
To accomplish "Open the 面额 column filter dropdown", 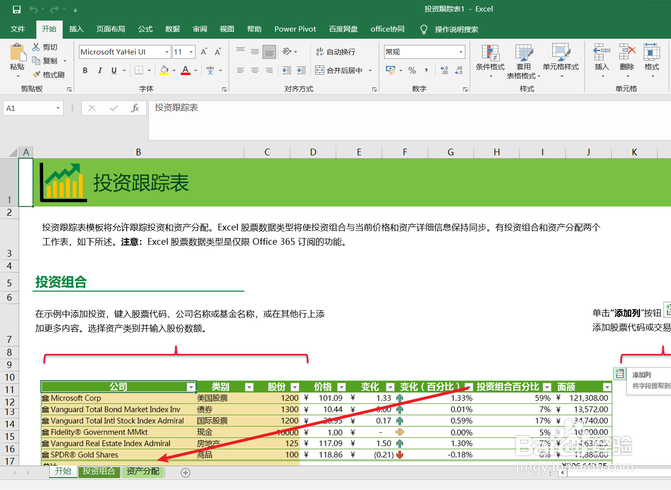I will point(607,387).
